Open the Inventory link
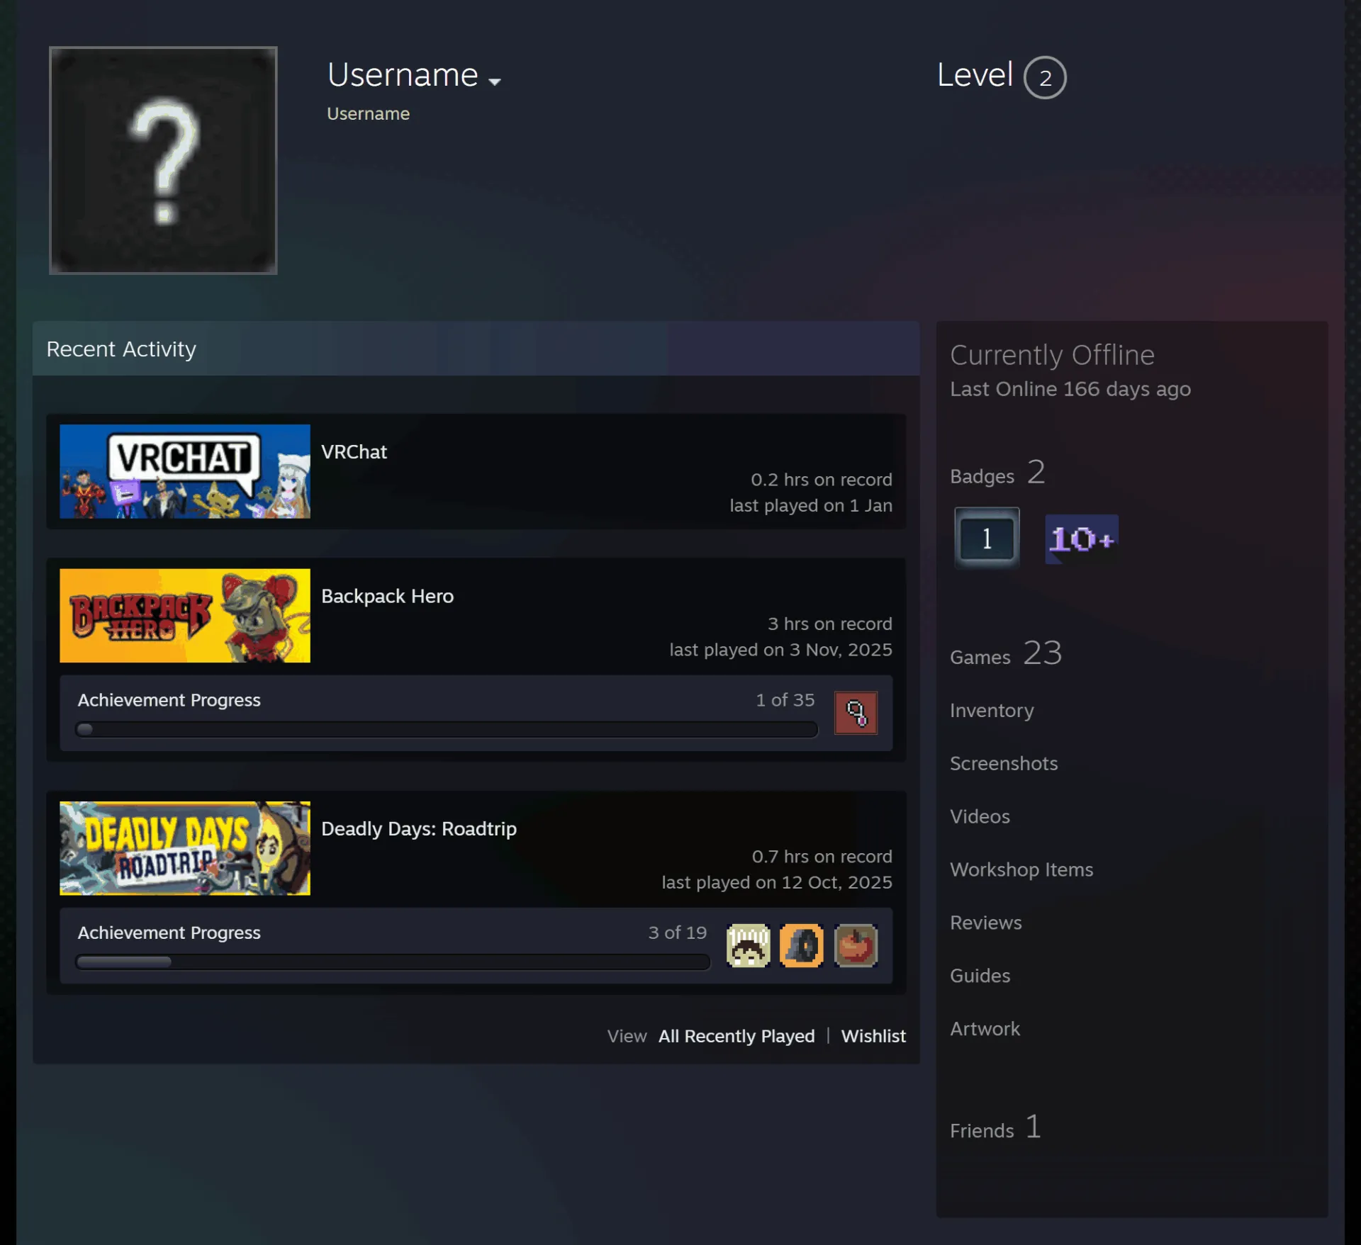This screenshot has height=1245, width=1361. pos(992,711)
